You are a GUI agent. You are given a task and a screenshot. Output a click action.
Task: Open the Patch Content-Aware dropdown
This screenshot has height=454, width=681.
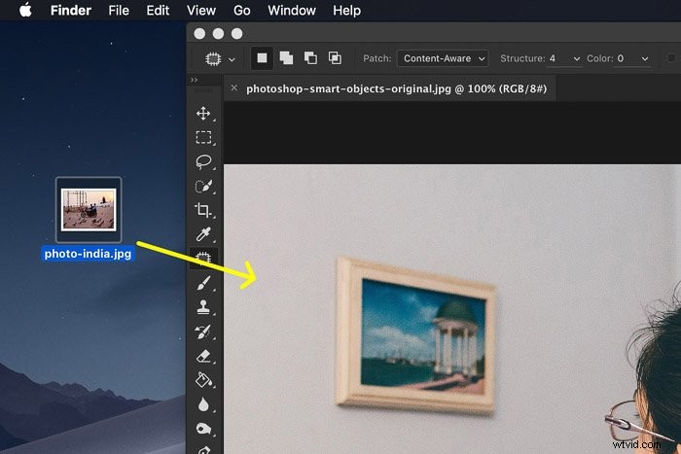point(443,58)
